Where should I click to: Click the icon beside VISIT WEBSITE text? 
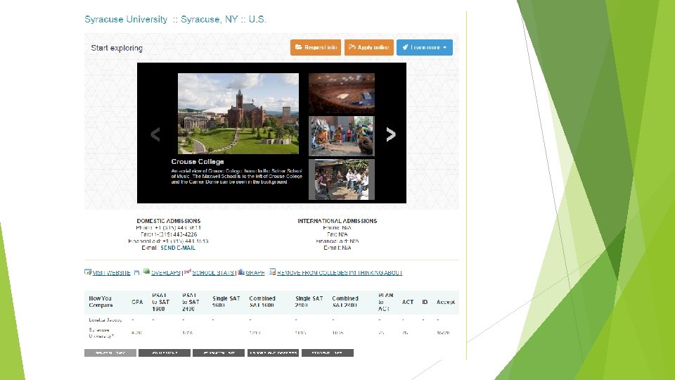[88, 272]
